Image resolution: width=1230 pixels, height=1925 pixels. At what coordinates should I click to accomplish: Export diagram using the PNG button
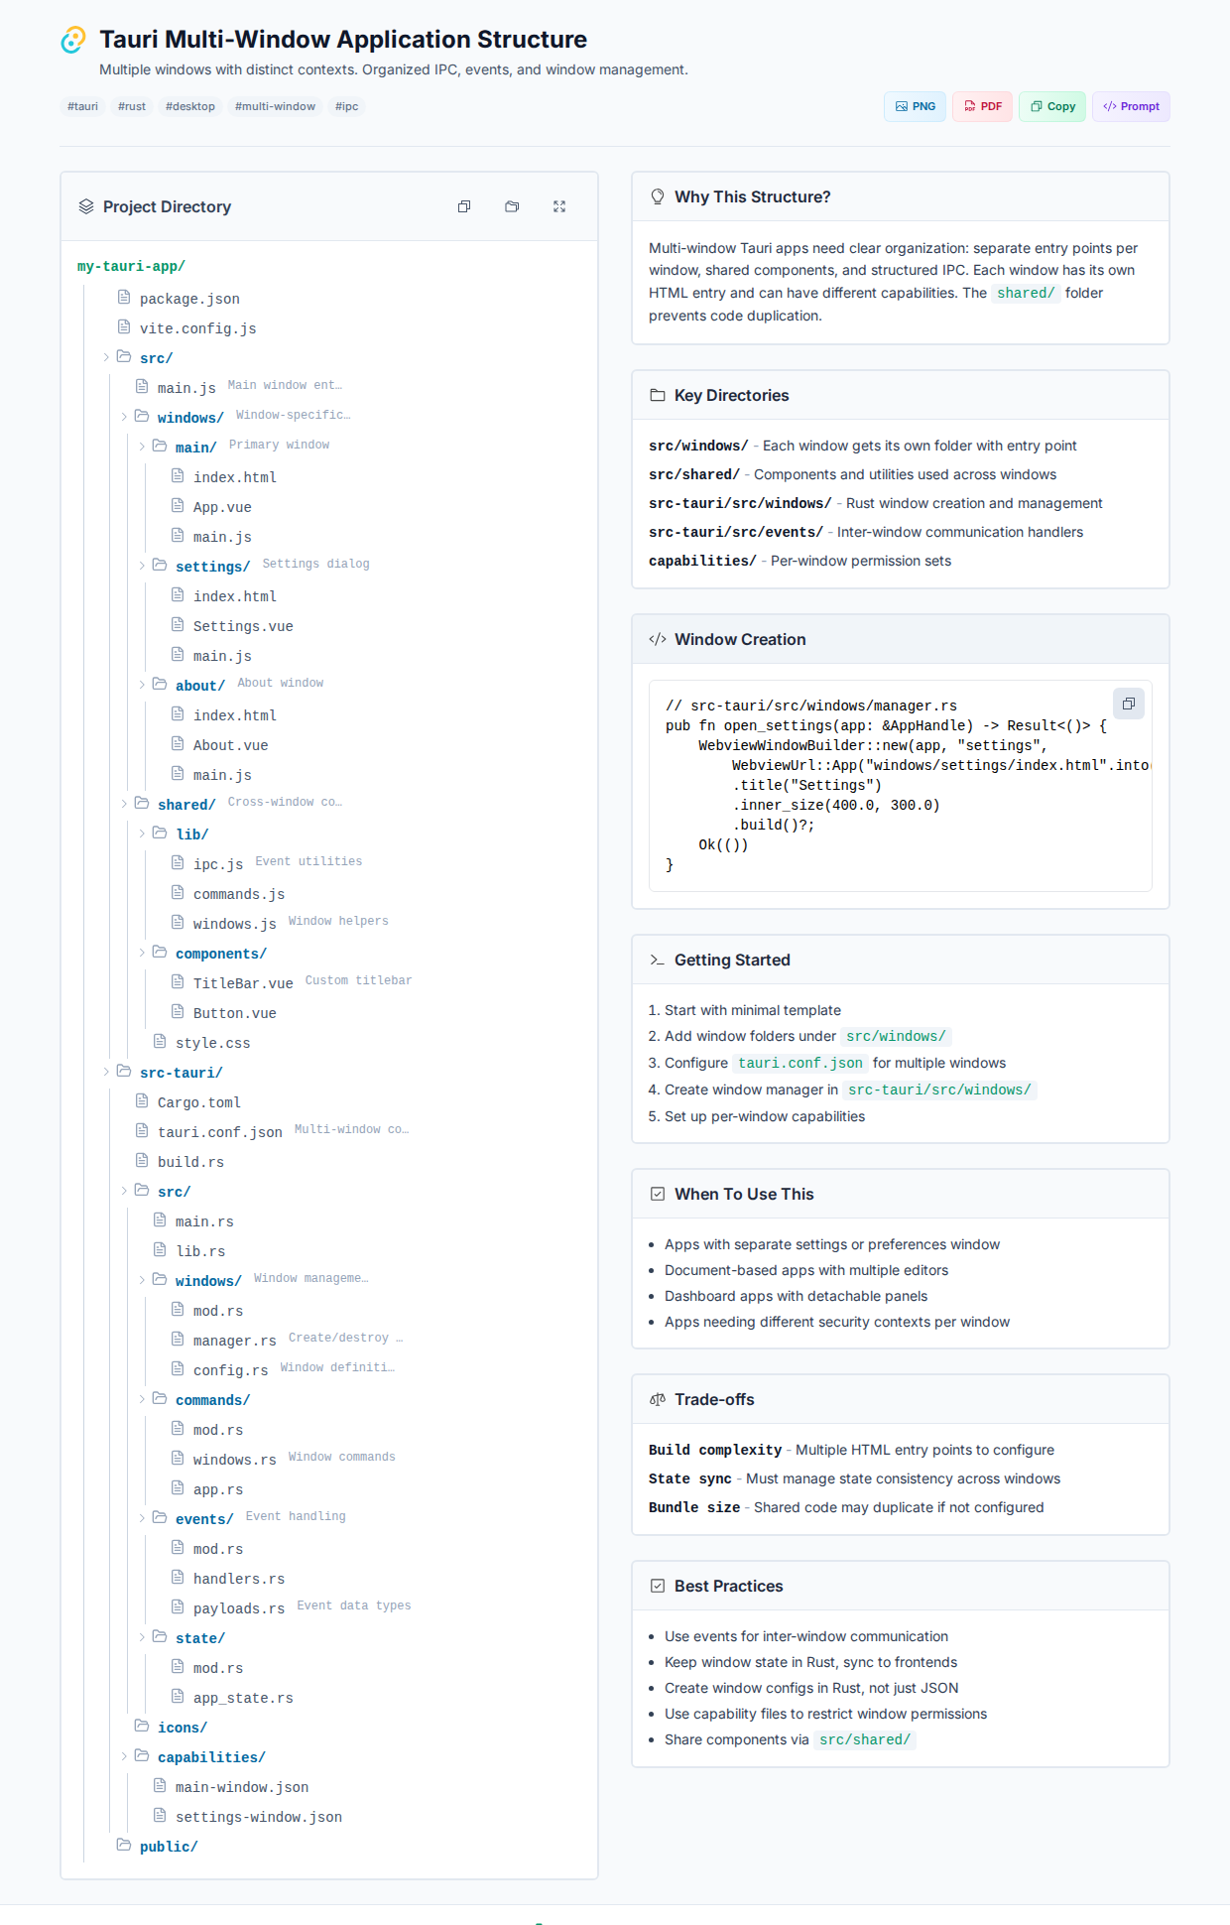(x=915, y=106)
